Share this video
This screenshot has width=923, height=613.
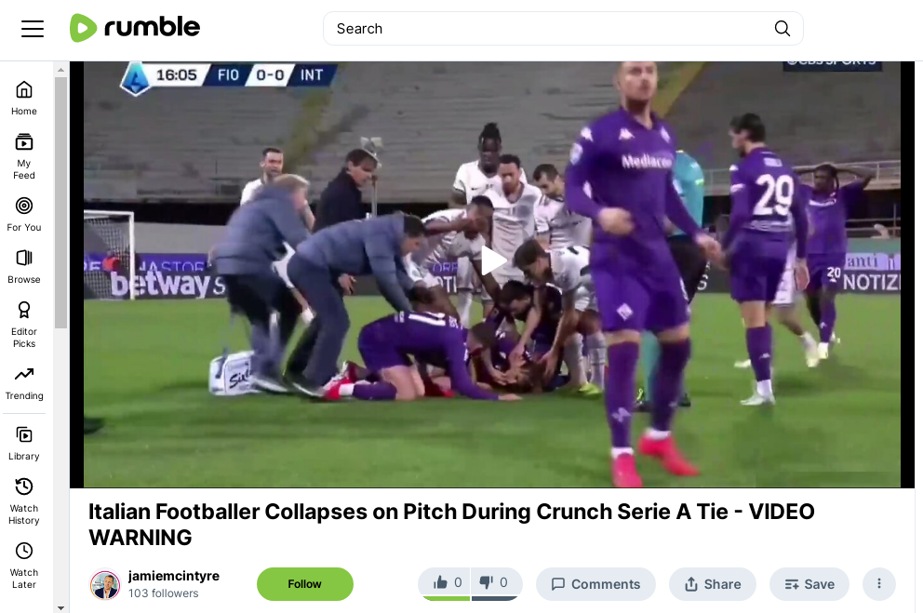713,584
